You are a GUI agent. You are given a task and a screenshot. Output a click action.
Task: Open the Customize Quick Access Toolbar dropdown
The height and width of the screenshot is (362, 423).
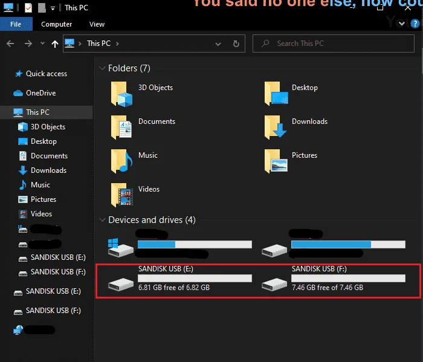coord(53,8)
